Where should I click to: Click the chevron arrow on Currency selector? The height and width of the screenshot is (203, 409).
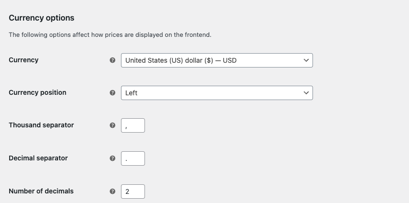[306, 60]
